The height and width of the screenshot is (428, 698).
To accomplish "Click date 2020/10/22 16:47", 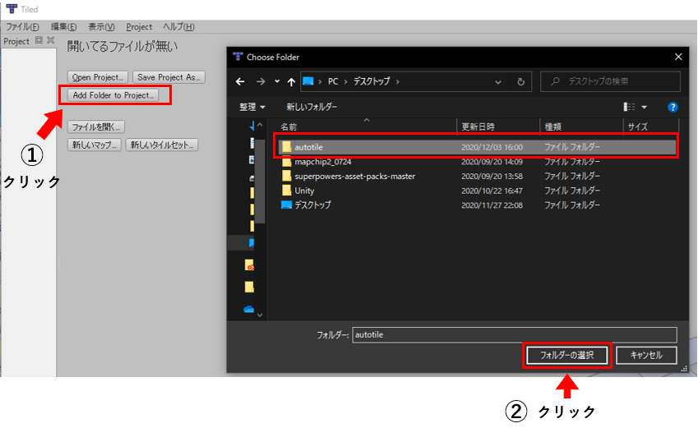I will (492, 191).
